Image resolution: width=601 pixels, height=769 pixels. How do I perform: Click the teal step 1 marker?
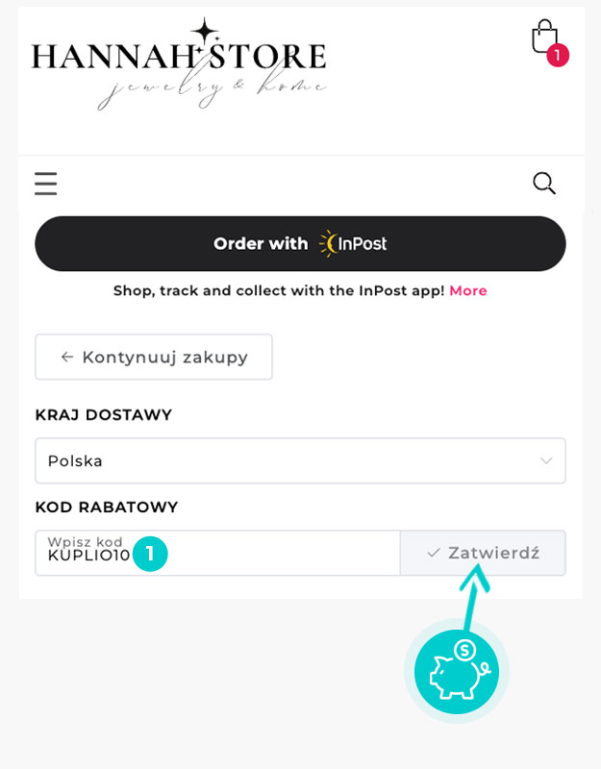(150, 554)
